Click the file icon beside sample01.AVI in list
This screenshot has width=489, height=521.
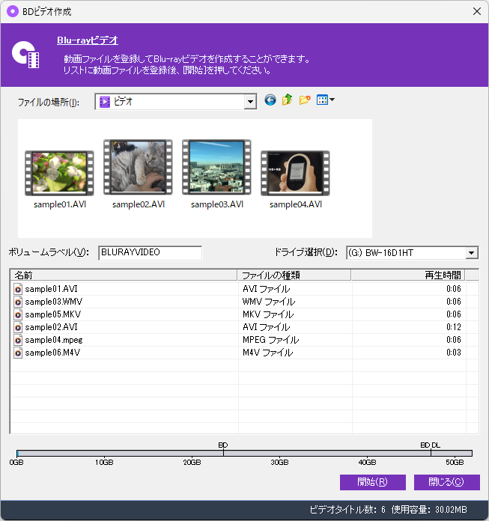(x=18, y=289)
